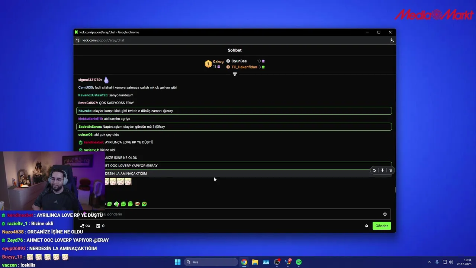Open Windows Start menu

point(177,262)
